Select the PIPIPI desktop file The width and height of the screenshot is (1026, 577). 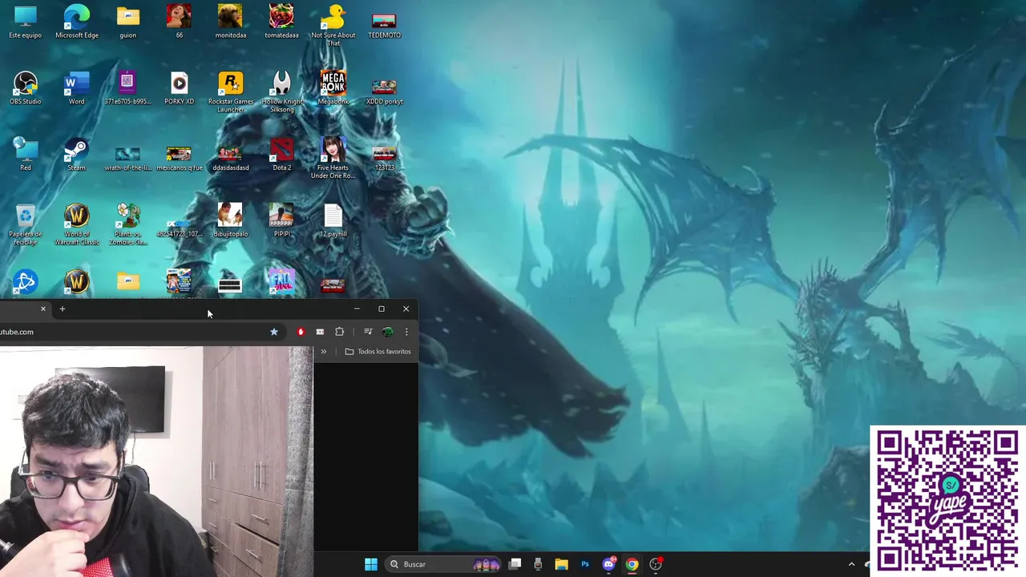pyautogui.click(x=281, y=221)
